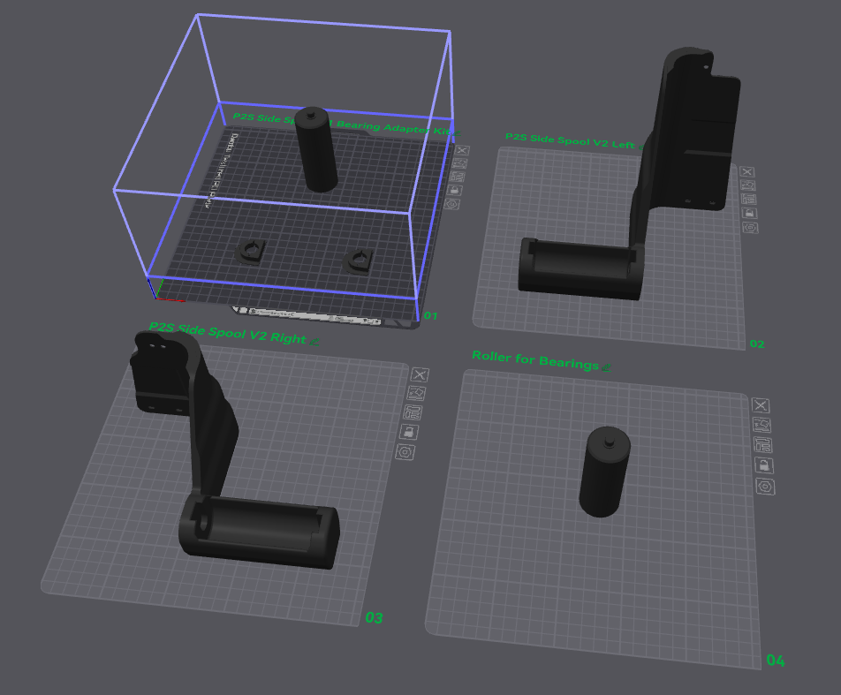Click the P2S Side Spool V2 Right title

pos(227,332)
